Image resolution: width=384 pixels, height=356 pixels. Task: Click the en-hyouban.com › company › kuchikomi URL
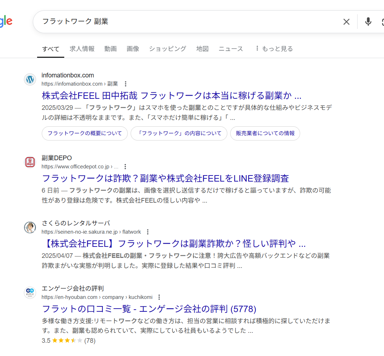97,297
